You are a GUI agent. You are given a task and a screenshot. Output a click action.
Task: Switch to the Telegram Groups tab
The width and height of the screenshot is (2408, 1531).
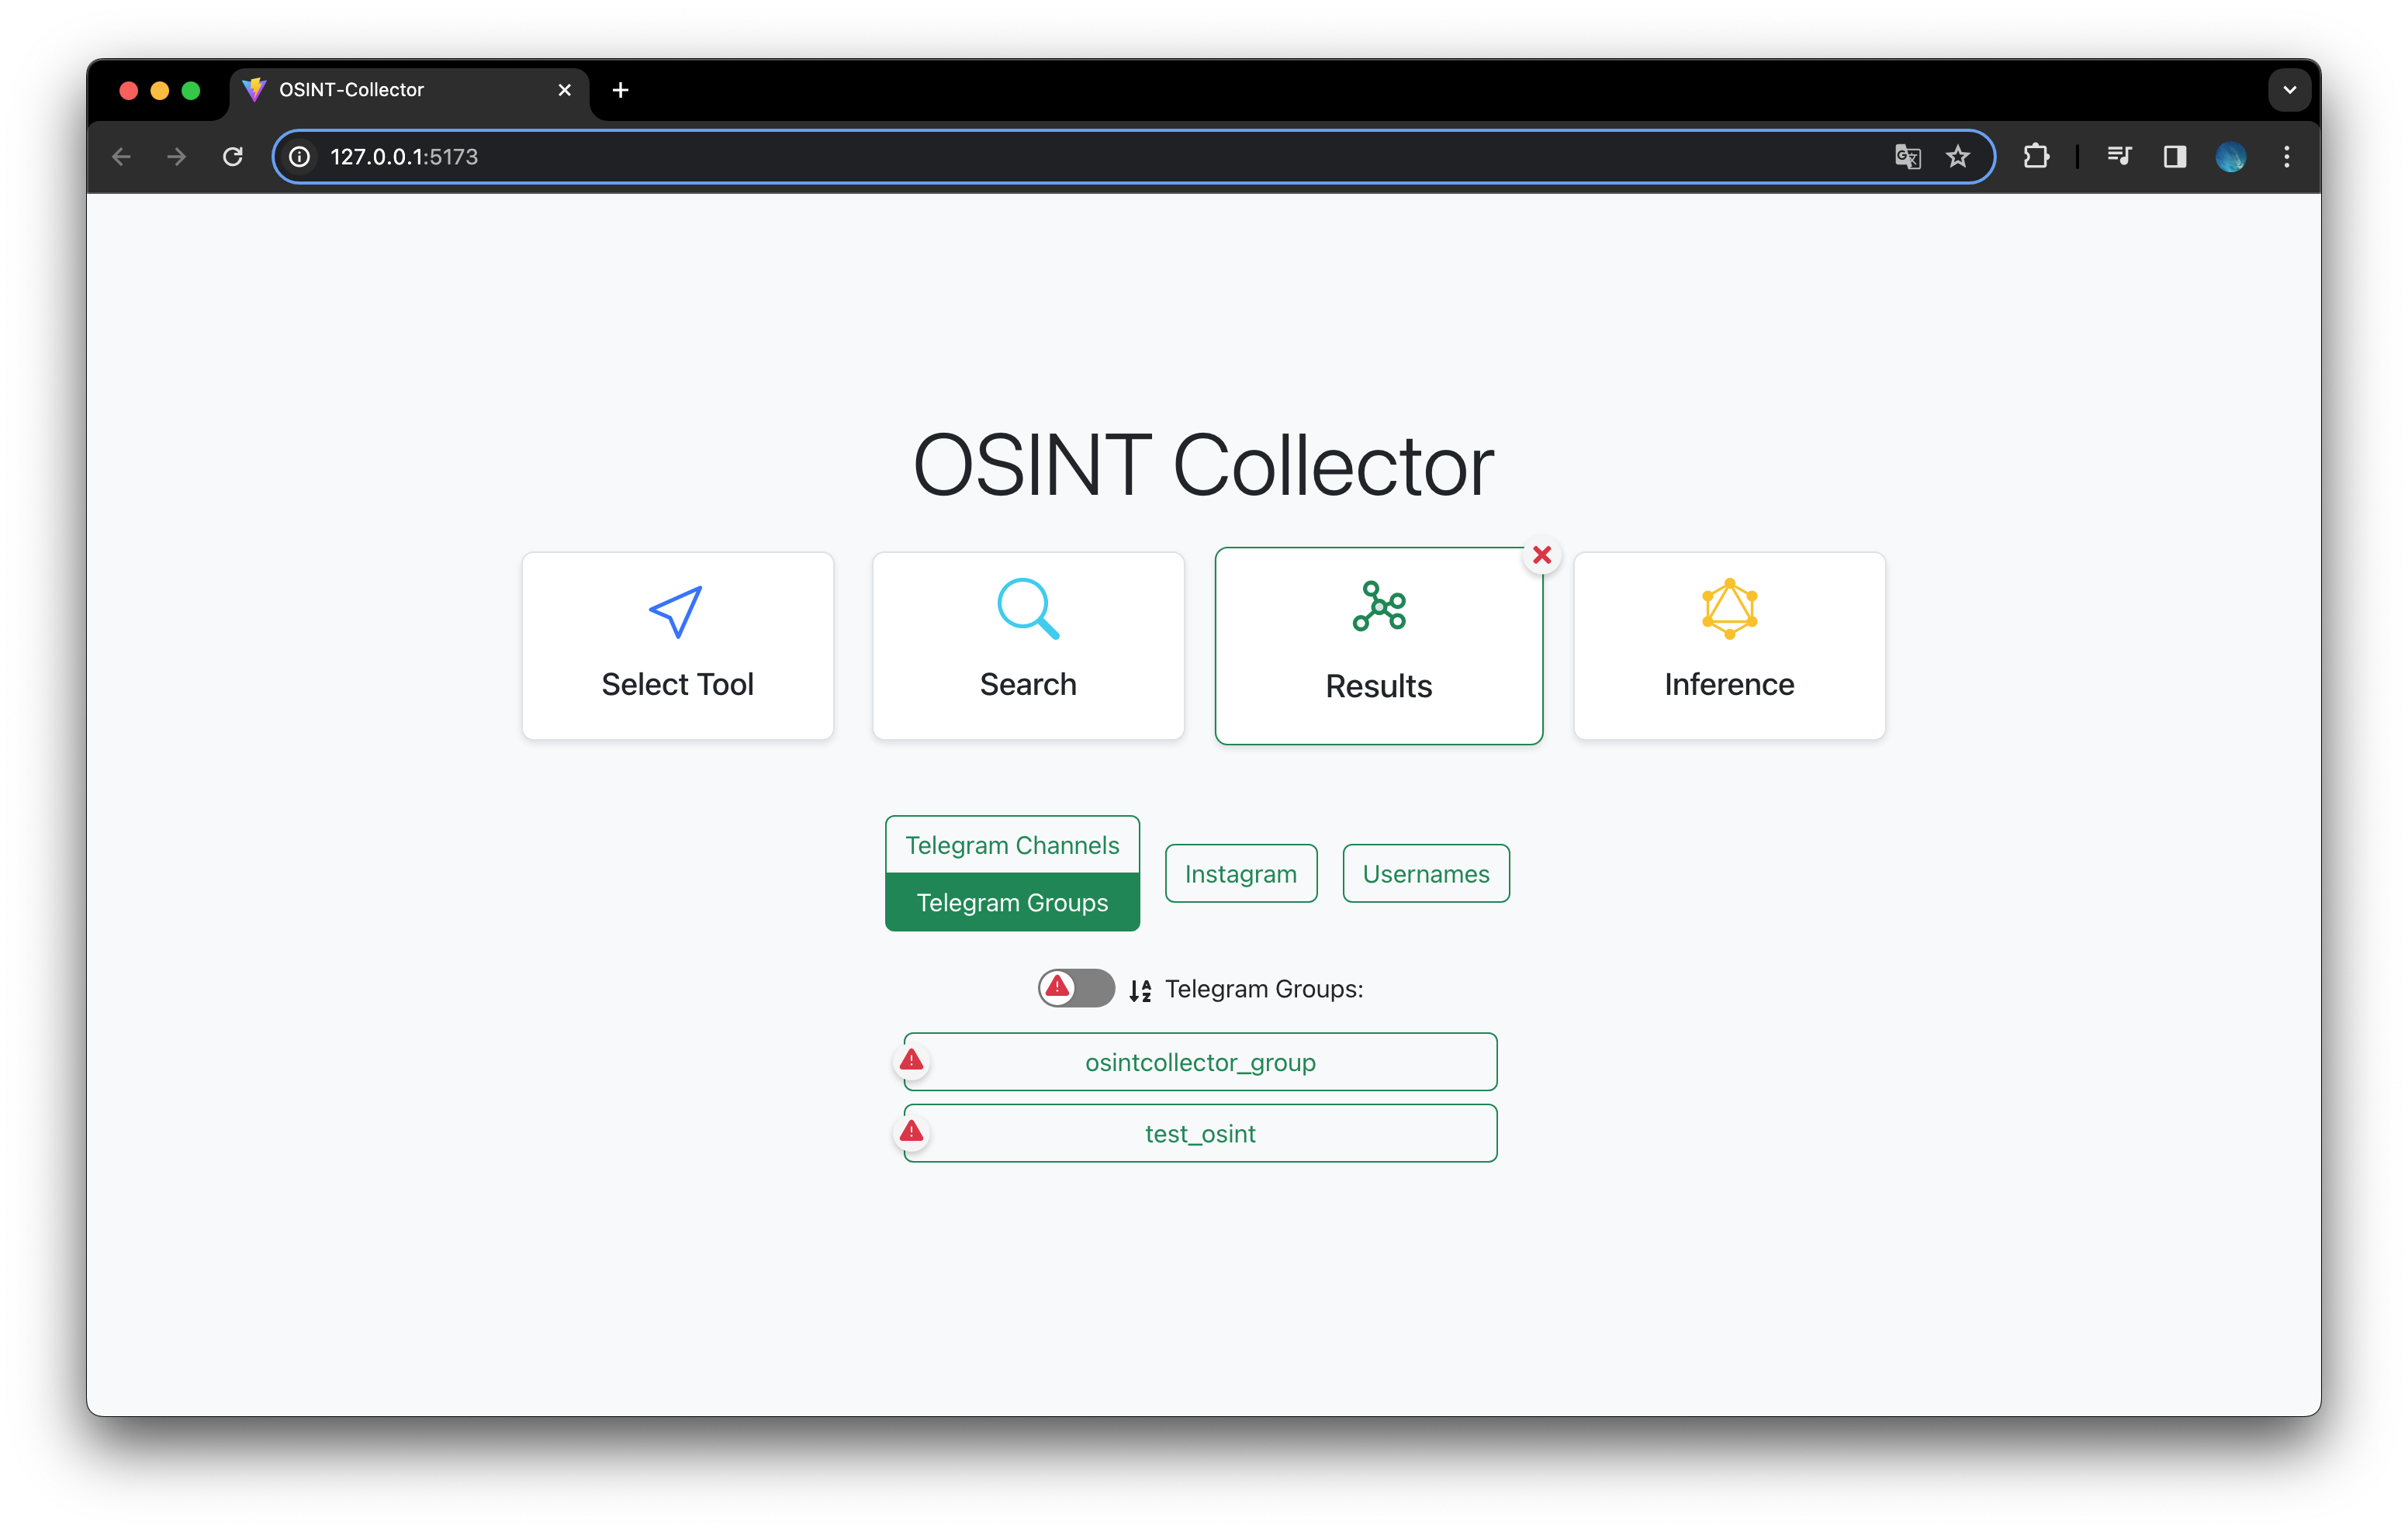(x=1012, y=902)
